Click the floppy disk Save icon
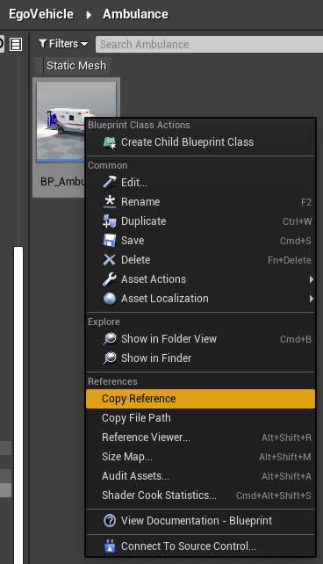This screenshot has height=564, width=323. point(110,241)
